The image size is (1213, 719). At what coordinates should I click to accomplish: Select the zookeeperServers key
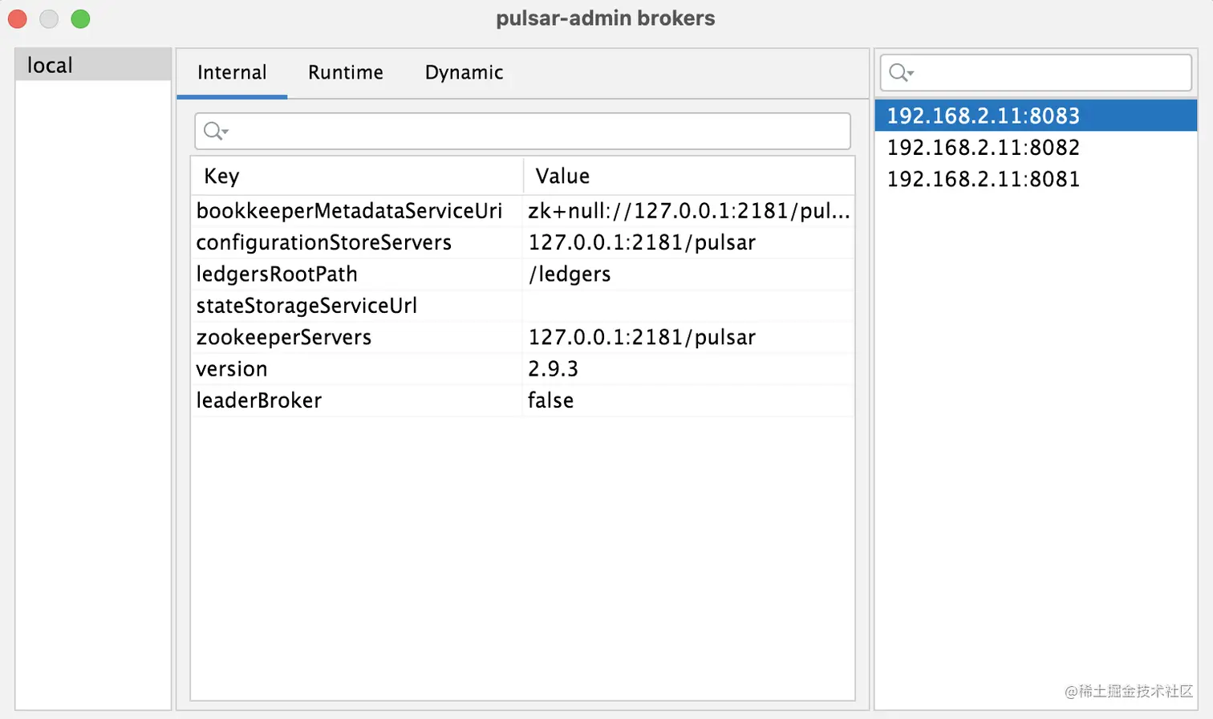pyautogui.click(x=357, y=337)
